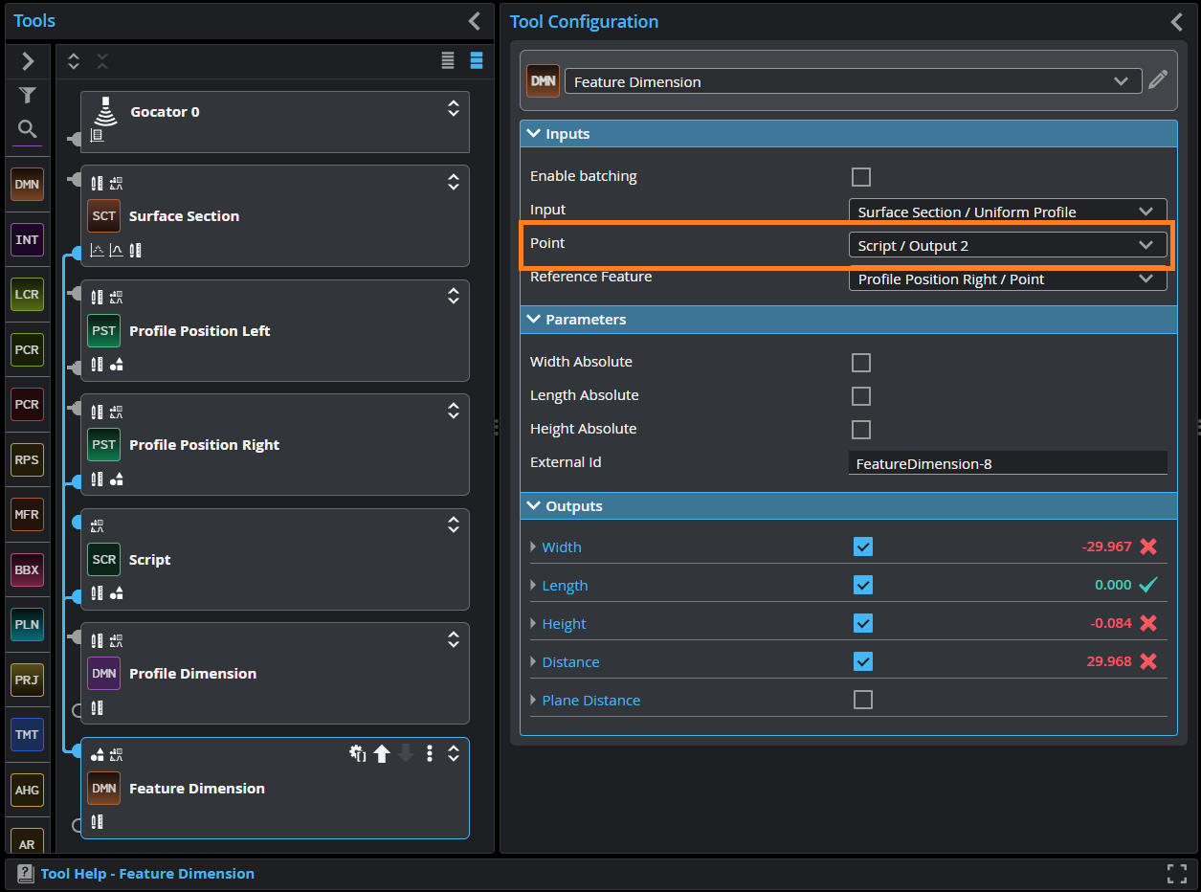1201x892 pixels.
Task: Click the search magnifier icon
Action: 28,128
